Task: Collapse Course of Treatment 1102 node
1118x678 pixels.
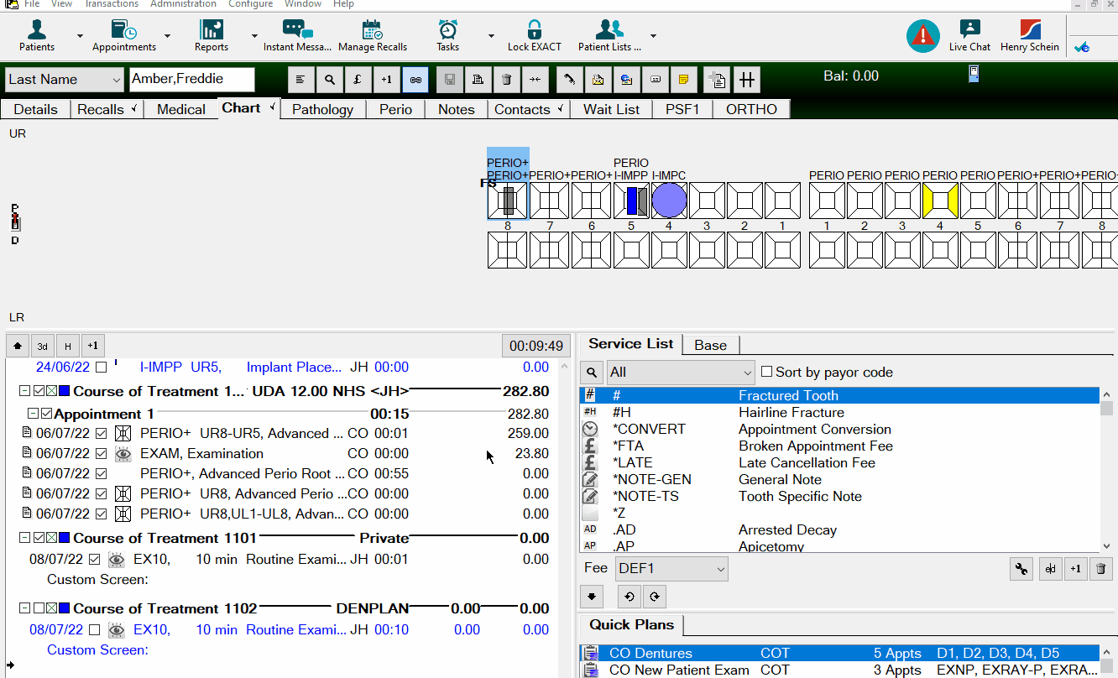Action: point(24,608)
